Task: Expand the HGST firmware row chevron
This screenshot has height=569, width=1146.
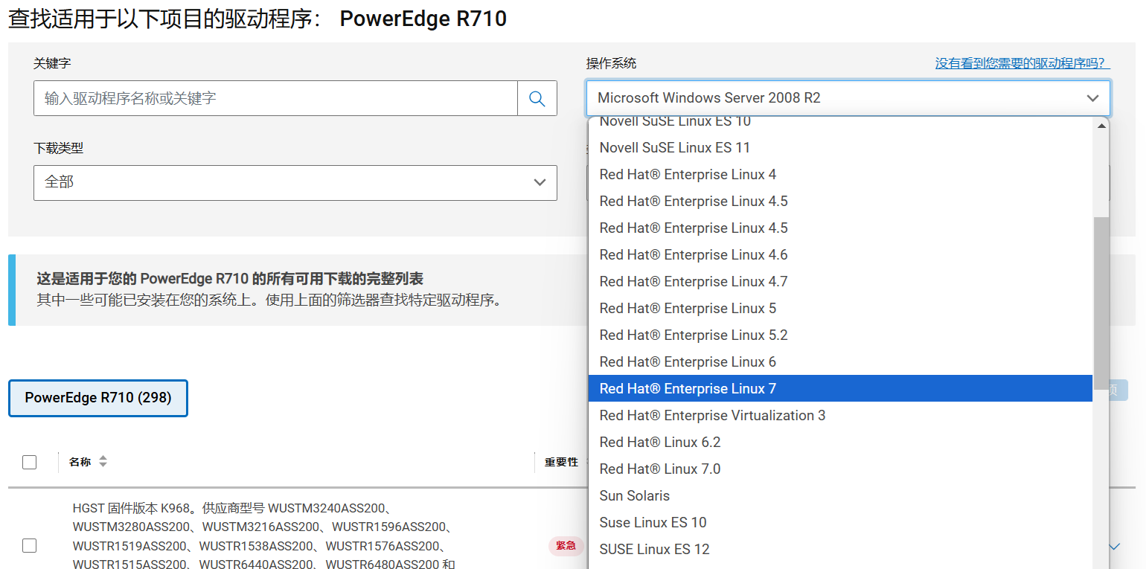Action: click(1114, 547)
